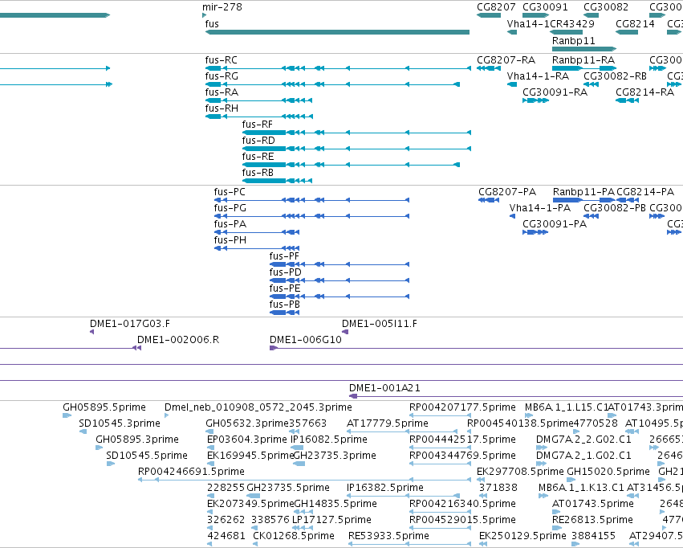Select transcript fus-RG
683x548 pixels.
click(x=332, y=84)
